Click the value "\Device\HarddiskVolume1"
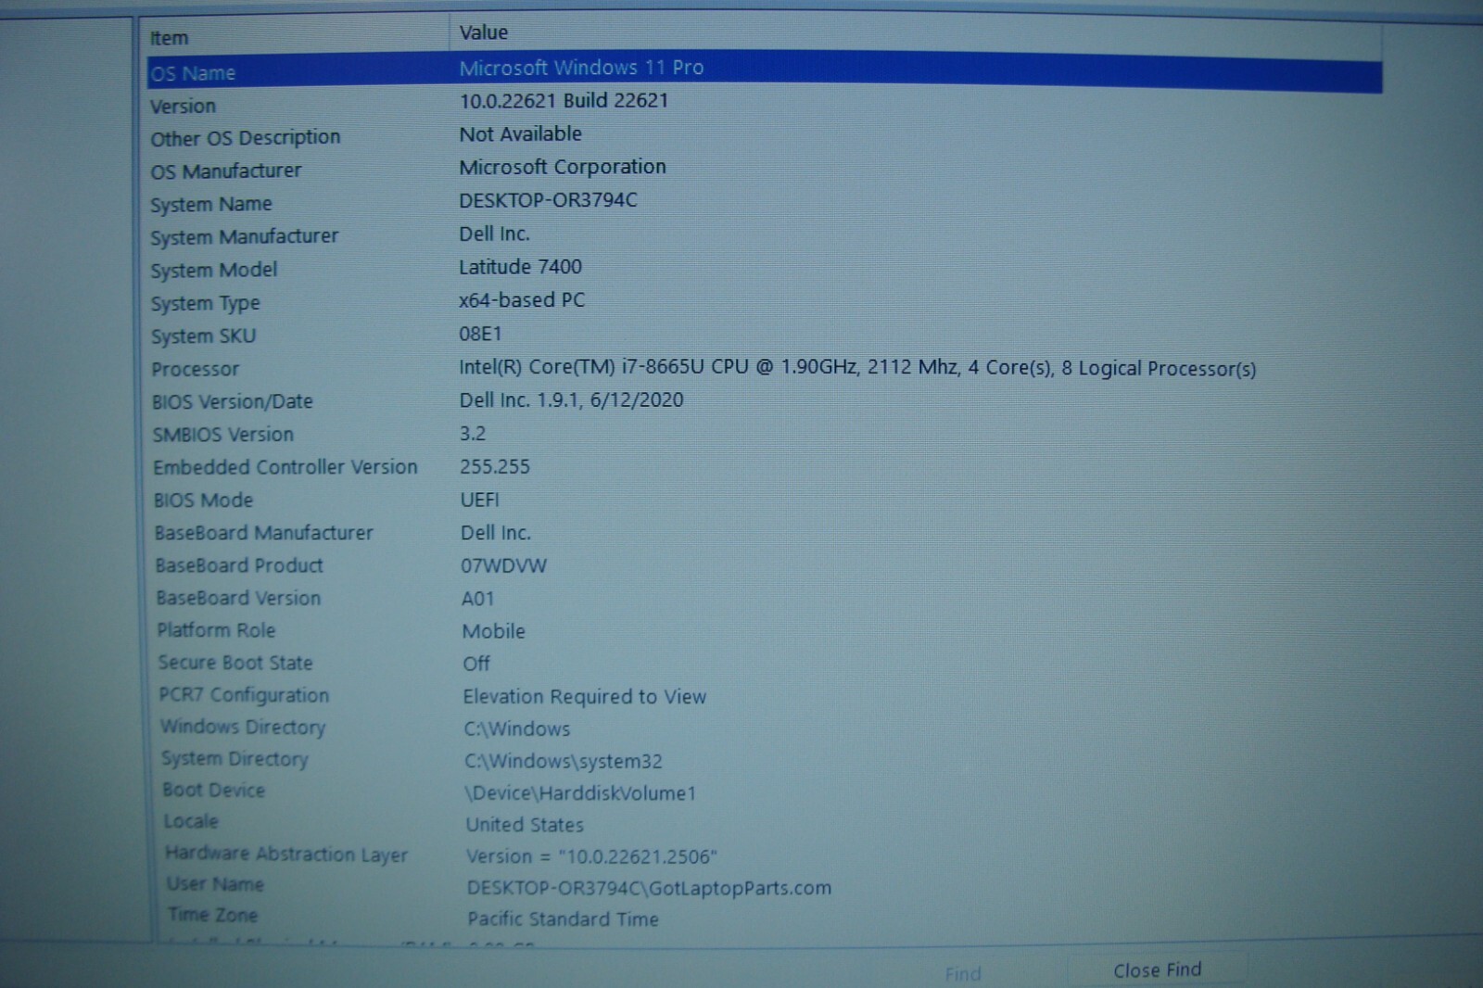1483x988 pixels. click(580, 793)
